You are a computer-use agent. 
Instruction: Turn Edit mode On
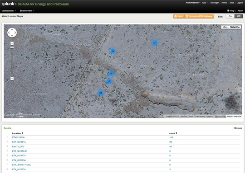tap(230, 16)
